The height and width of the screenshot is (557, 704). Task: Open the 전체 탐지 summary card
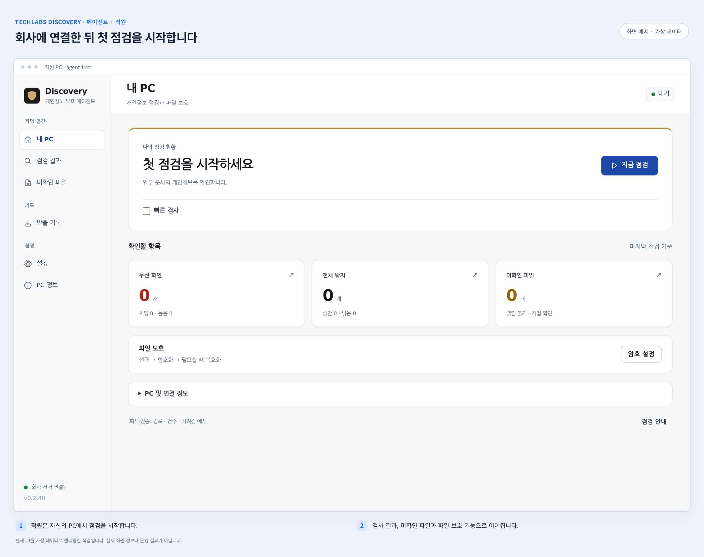click(400, 293)
